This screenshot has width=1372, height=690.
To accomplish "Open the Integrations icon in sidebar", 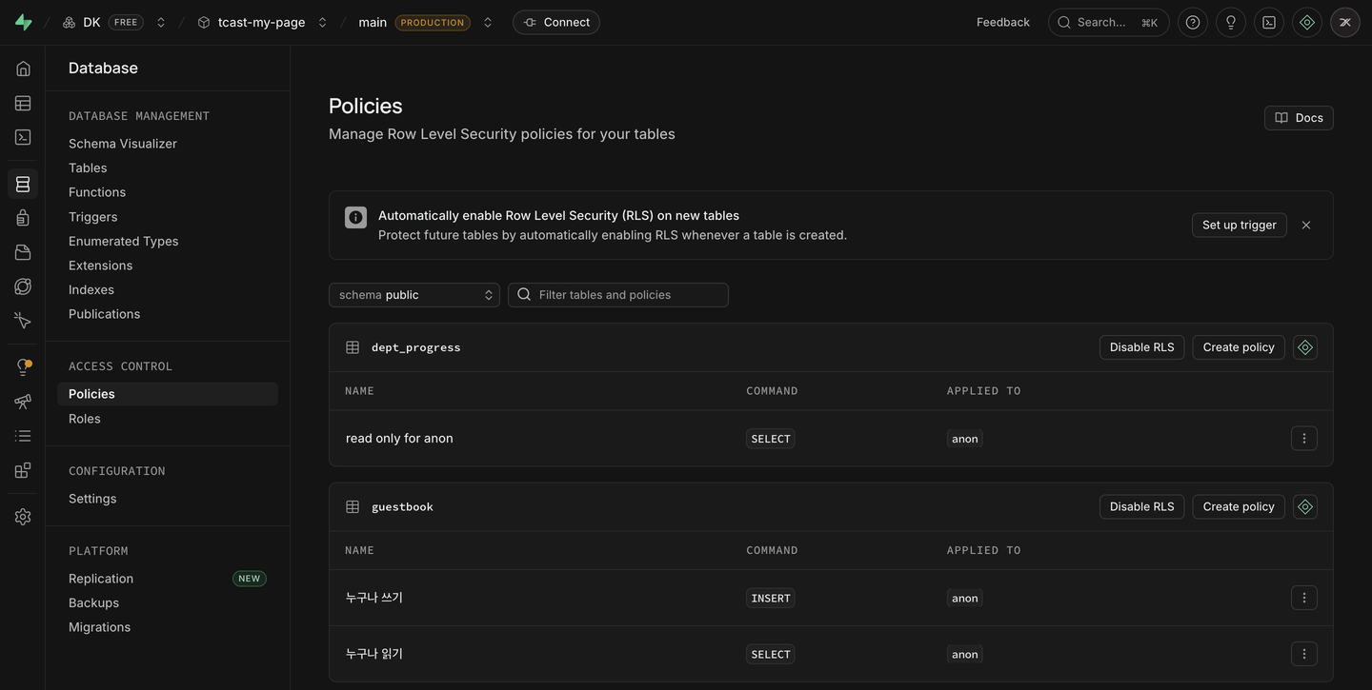I will 23,470.
